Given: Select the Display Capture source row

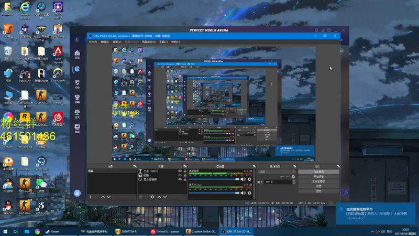Looking at the screenshot, I should click(x=162, y=179).
